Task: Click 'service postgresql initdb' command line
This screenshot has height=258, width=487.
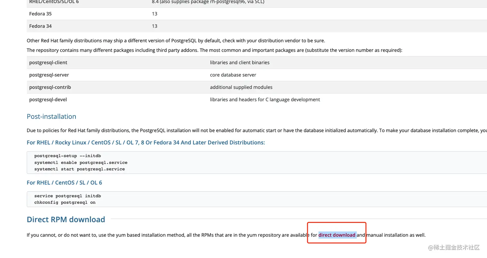Action: click(x=68, y=196)
